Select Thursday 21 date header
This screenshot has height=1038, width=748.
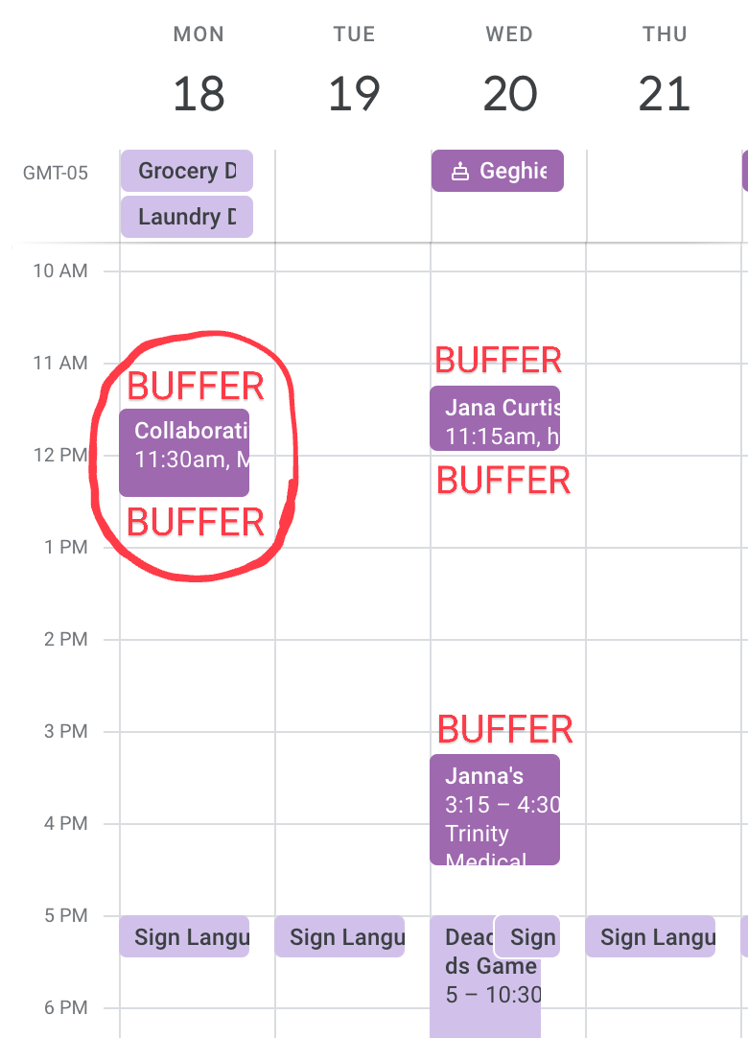click(664, 94)
